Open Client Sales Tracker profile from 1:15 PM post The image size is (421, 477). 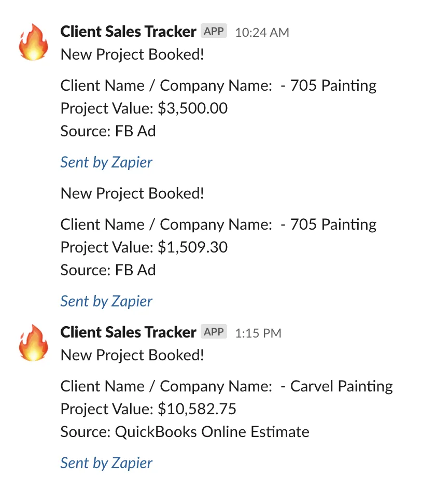(x=128, y=332)
